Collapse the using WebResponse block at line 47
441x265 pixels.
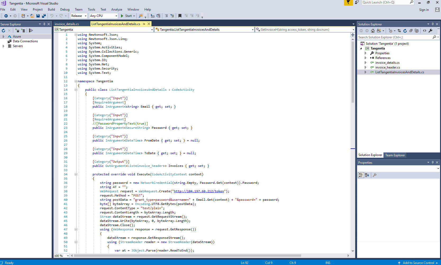coord(76,229)
